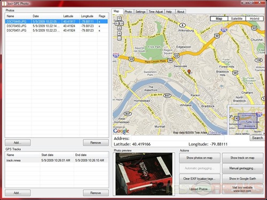
Task: Click the red location marker on map
Action: pyautogui.click(x=189, y=71)
